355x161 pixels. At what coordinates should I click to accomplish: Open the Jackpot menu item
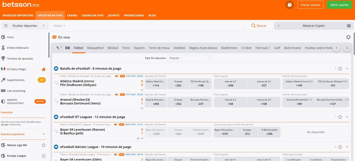pos(114,15)
